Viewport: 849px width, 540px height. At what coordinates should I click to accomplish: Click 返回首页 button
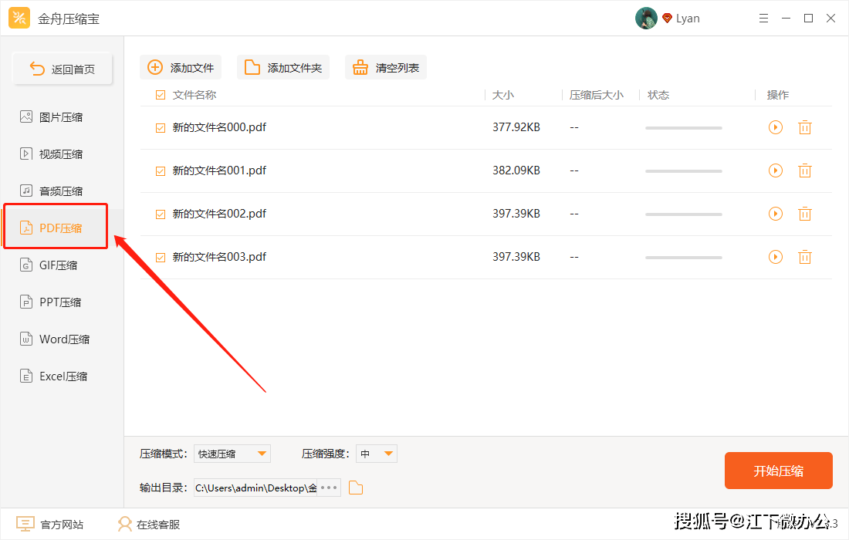click(63, 69)
